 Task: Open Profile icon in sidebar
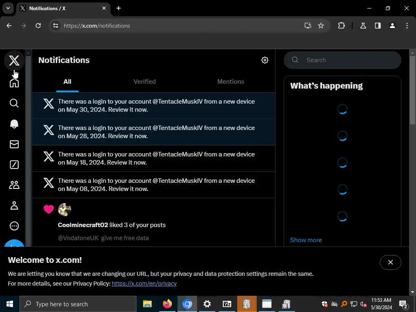[x=14, y=205]
